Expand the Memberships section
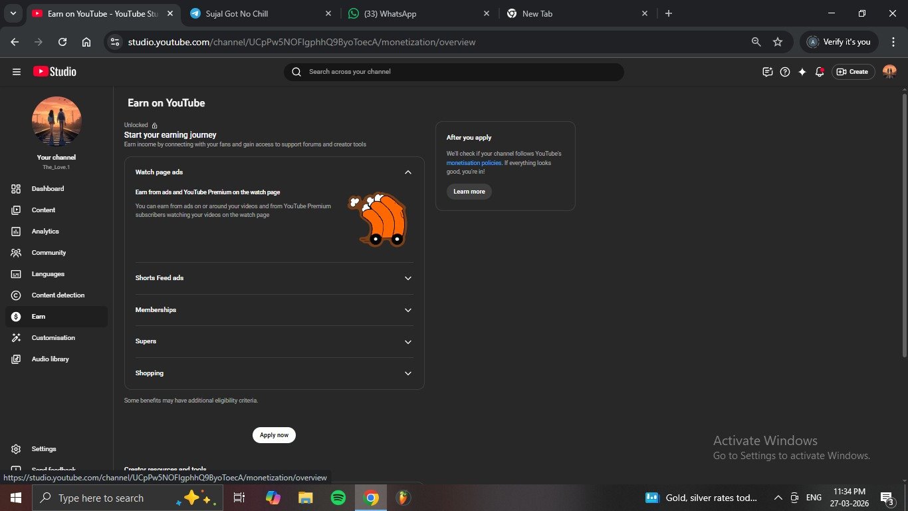Viewport: 908px width, 511px height. click(x=408, y=310)
